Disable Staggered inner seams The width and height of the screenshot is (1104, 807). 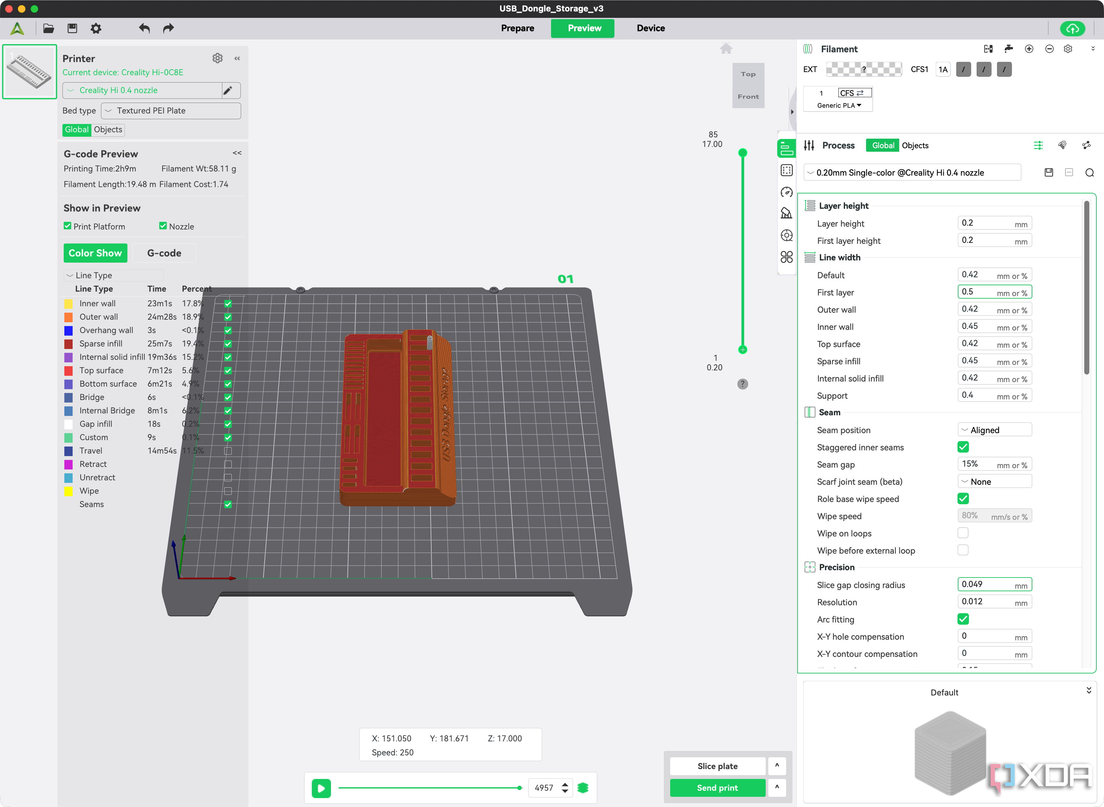pyautogui.click(x=963, y=447)
